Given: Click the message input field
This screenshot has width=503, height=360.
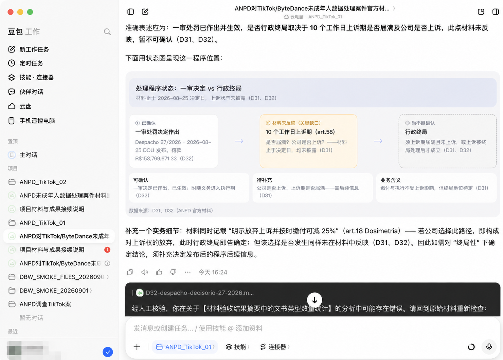Looking at the screenshot, I should (x=312, y=328).
